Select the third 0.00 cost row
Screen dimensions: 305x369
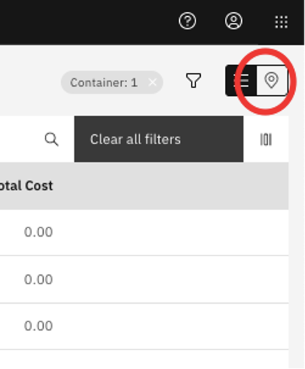tap(144, 326)
